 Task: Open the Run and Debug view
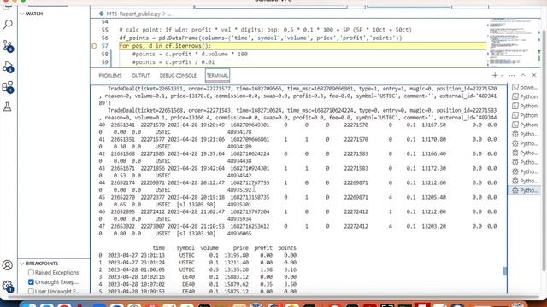(x=8, y=67)
